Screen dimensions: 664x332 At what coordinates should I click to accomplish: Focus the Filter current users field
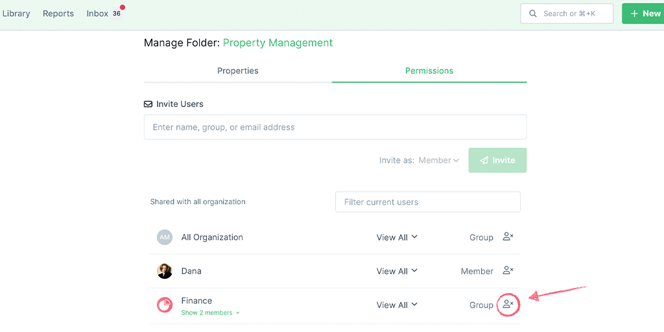pyautogui.click(x=428, y=202)
